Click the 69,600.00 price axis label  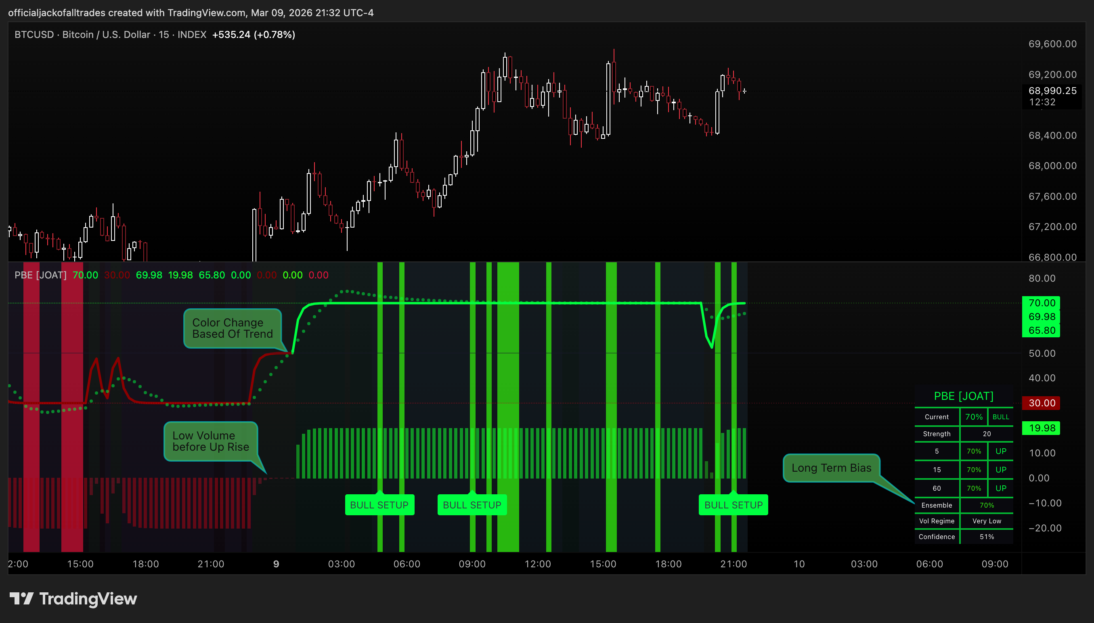pyautogui.click(x=1052, y=44)
